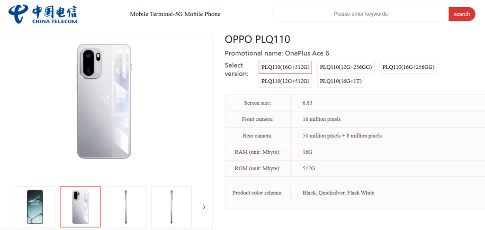
Task: View the fourth side-profile thumbnail
Action: 171,207
